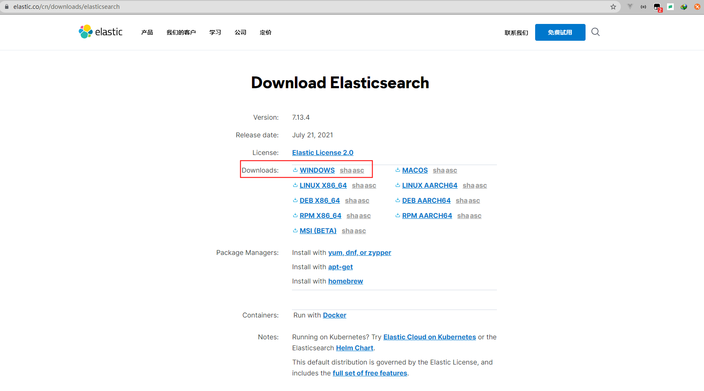Image resolution: width=704 pixels, height=391 pixels.
Task: Select the release date July 21, 2021
Action: [x=313, y=135]
